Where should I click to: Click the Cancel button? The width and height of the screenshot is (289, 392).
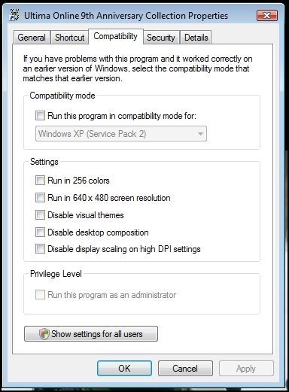(x=185, y=369)
